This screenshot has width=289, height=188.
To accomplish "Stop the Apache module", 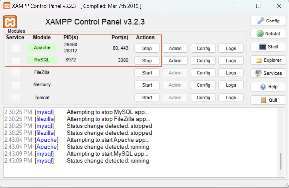I will (147, 48).
